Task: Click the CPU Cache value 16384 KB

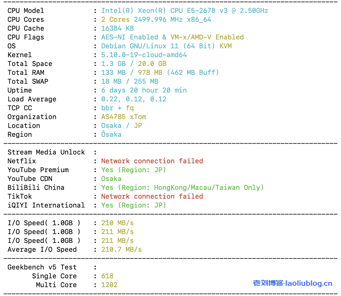Action: point(118,28)
